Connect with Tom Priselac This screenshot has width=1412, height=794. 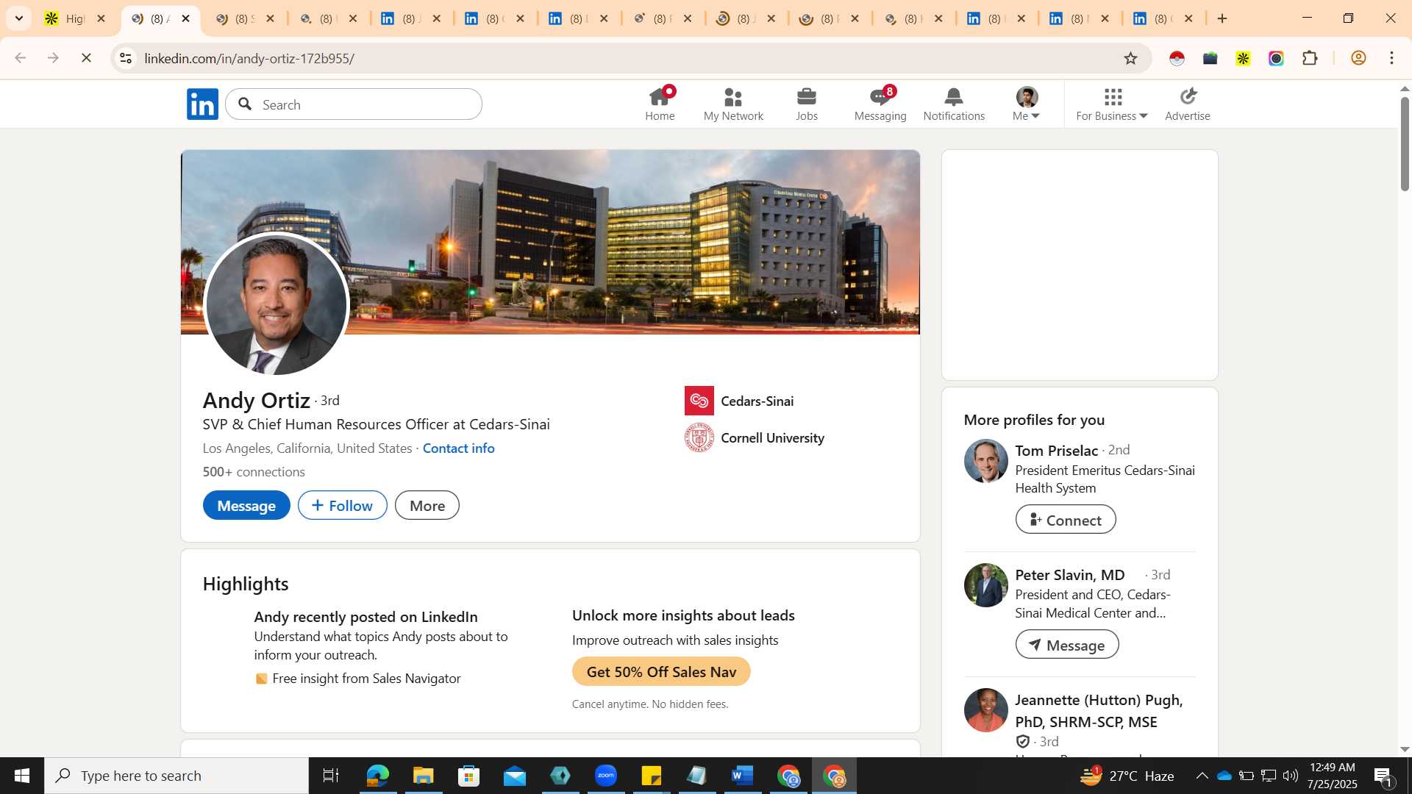coord(1066,520)
